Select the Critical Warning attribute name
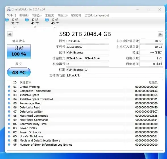 pyautogui.click(x=30, y=87)
